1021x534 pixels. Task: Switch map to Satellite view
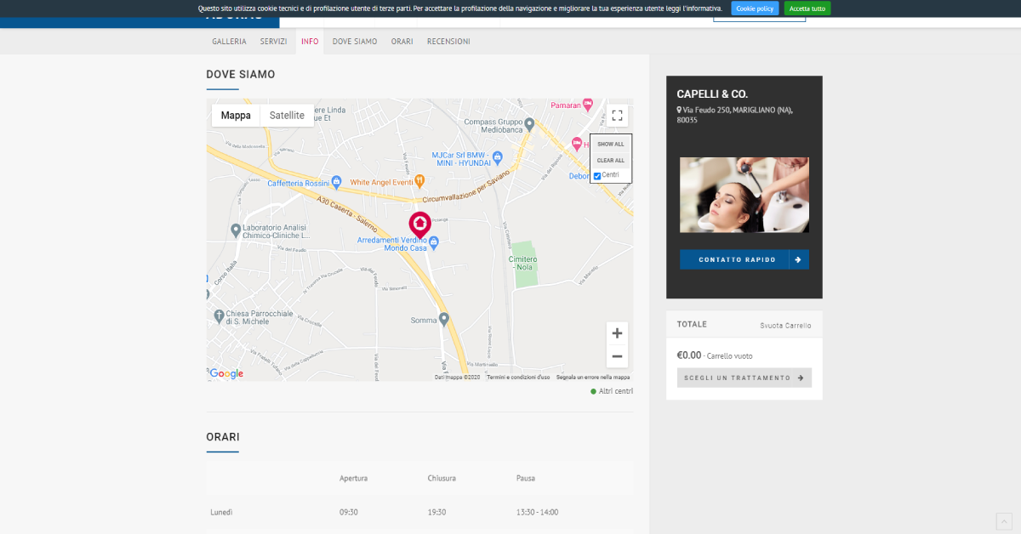pyautogui.click(x=287, y=116)
